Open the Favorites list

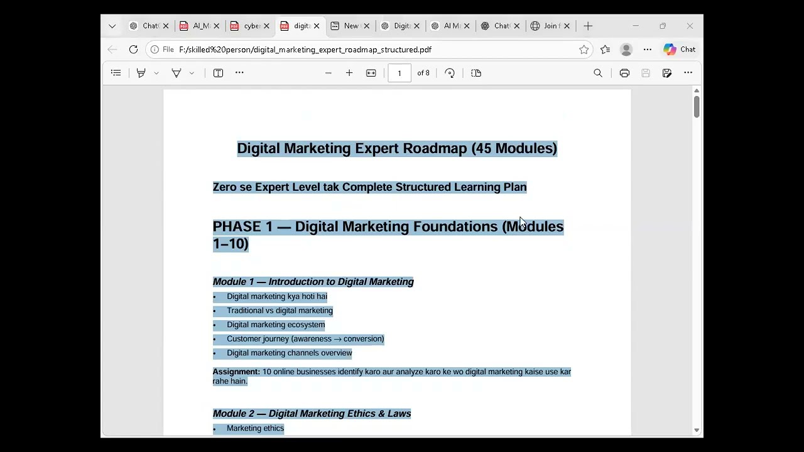click(606, 50)
